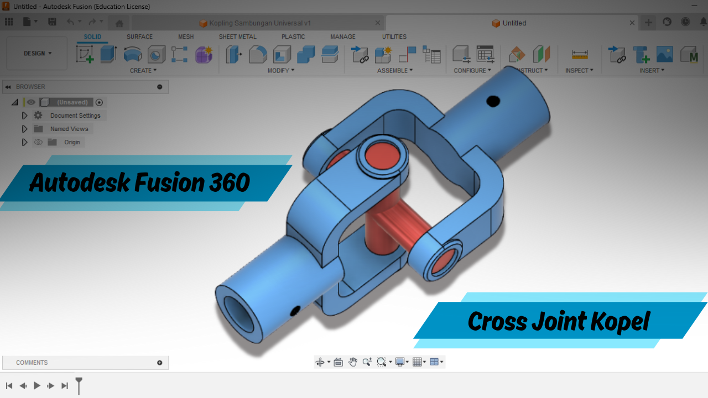Select the Joint tool
708x398 pixels.
tap(407, 54)
